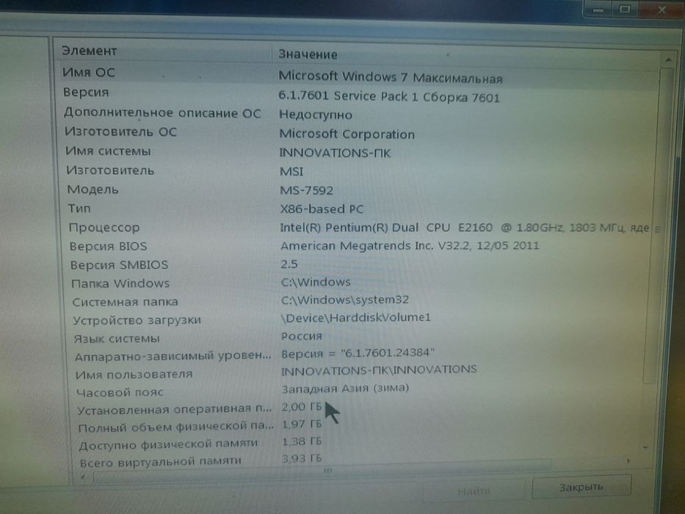Minimize the system information window

598,10
